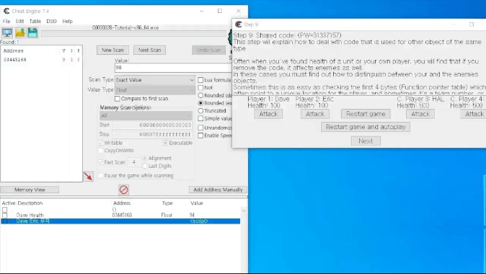The width and height of the screenshot is (486, 274).
Task: Attack with Player 1 Dave
Action: point(268,114)
